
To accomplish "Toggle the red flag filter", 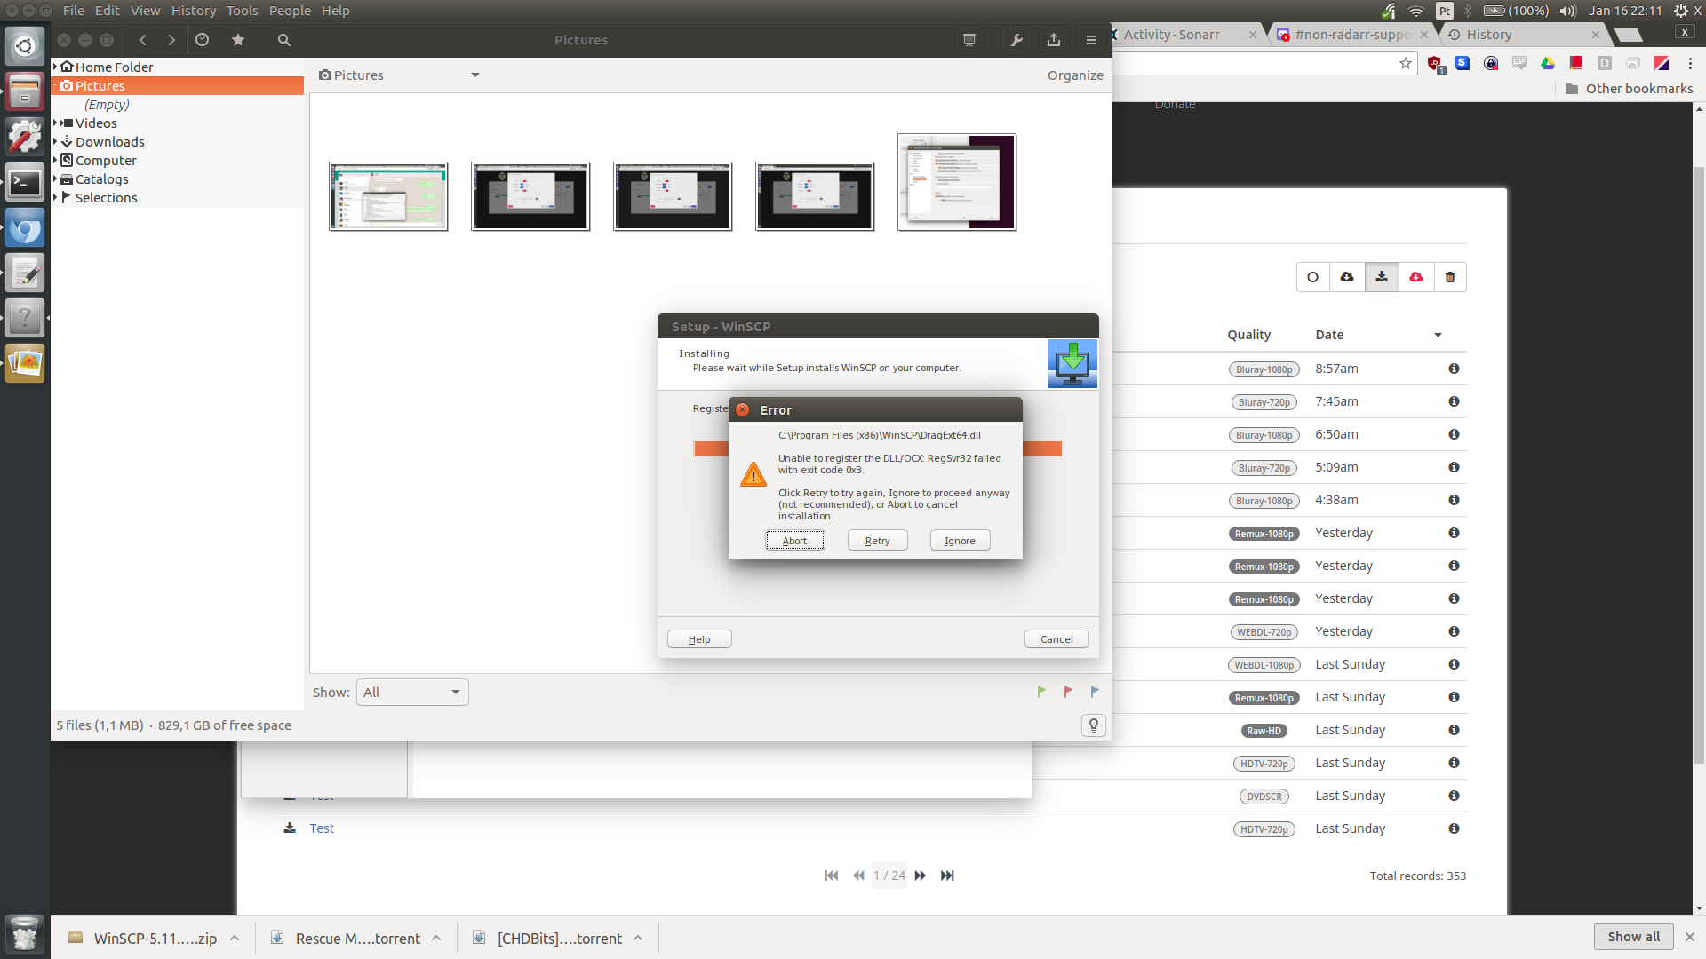I will click(x=1068, y=692).
